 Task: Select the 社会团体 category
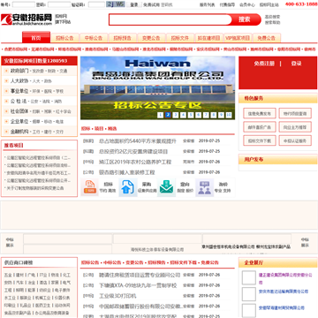19,111
